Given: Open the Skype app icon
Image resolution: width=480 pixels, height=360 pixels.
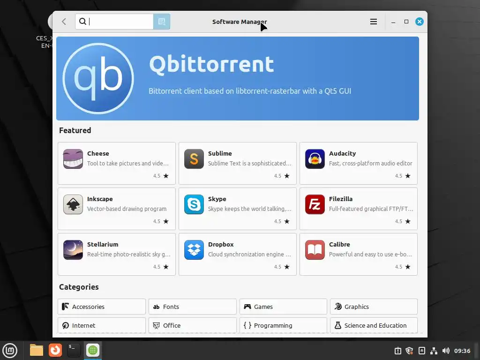Looking at the screenshot, I should pos(194,204).
